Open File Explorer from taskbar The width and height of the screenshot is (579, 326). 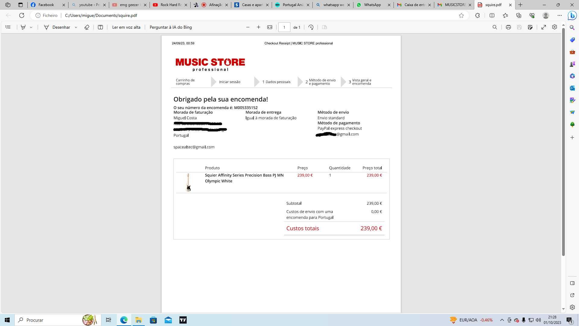138,320
